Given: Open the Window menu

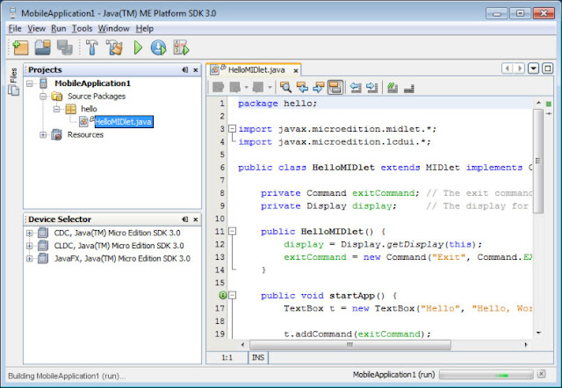Looking at the screenshot, I should tap(113, 28).
